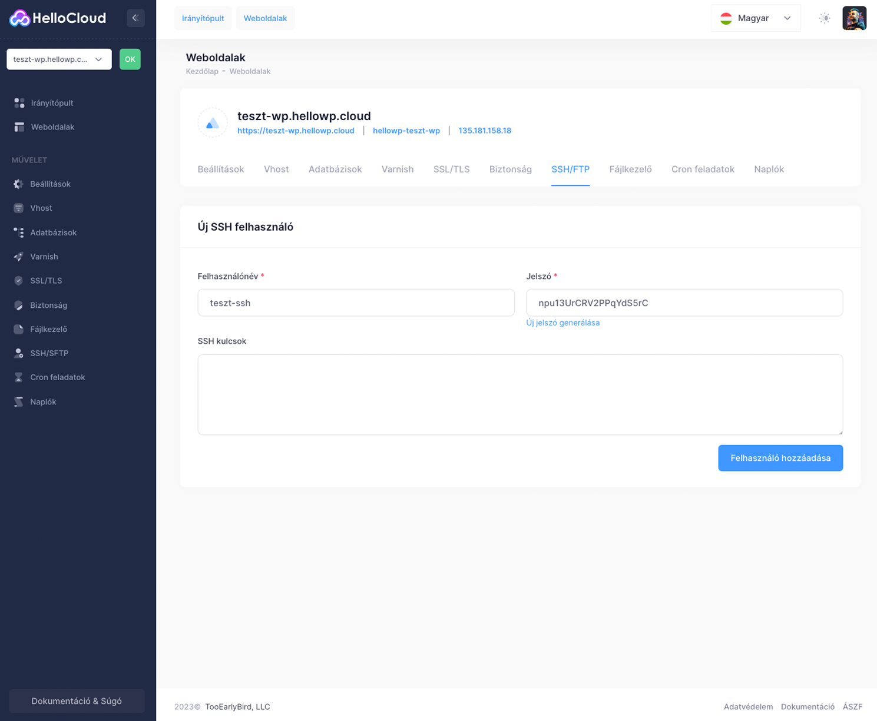Switch to the Vhost tab
877x721 pixels.
click(276, 170)
